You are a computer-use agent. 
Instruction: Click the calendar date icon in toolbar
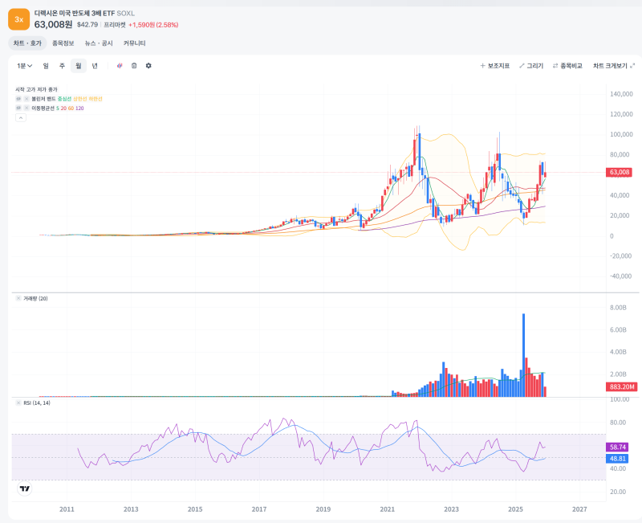point(134,66)
